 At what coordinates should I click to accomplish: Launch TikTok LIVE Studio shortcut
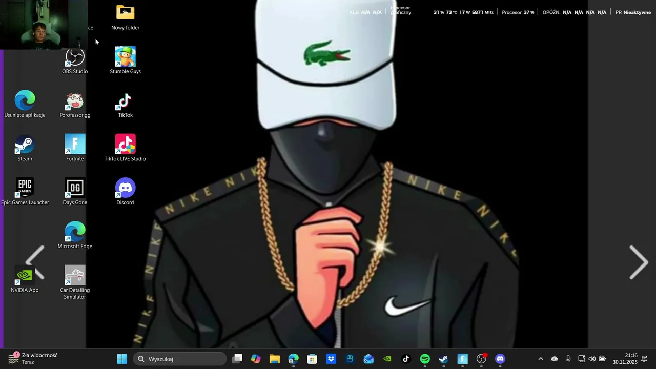point(125,149)
